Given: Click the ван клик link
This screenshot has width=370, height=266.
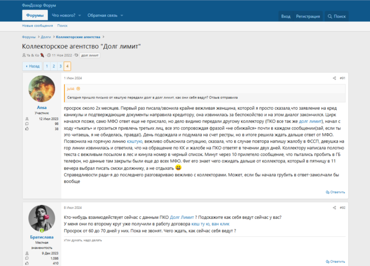Looking at the screenshot, I should pyautogui.click(x=220, y=224).
